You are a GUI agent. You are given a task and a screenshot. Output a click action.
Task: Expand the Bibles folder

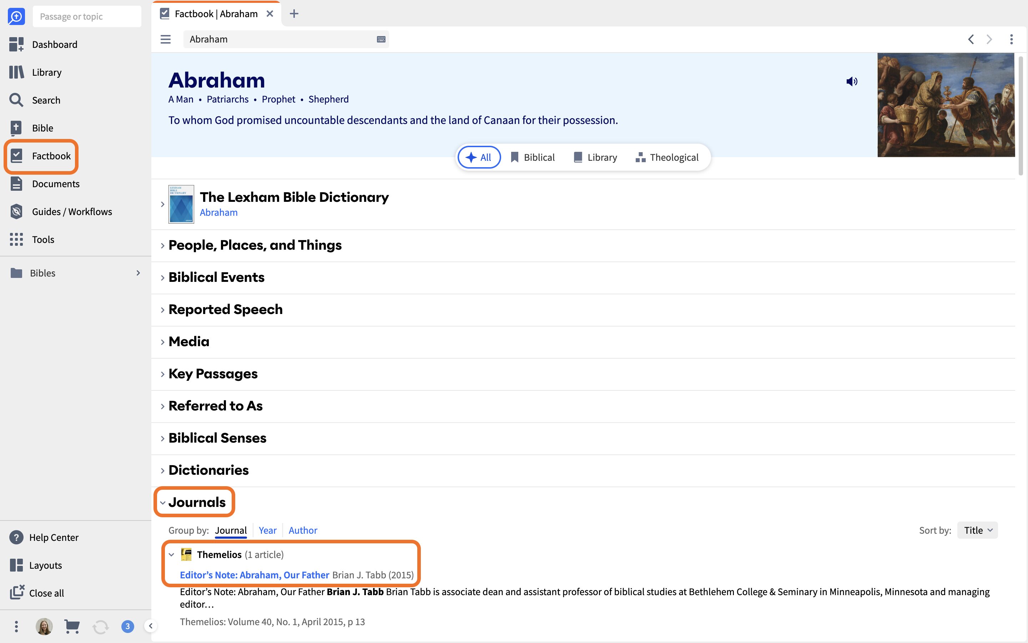[x=138, y=273]
